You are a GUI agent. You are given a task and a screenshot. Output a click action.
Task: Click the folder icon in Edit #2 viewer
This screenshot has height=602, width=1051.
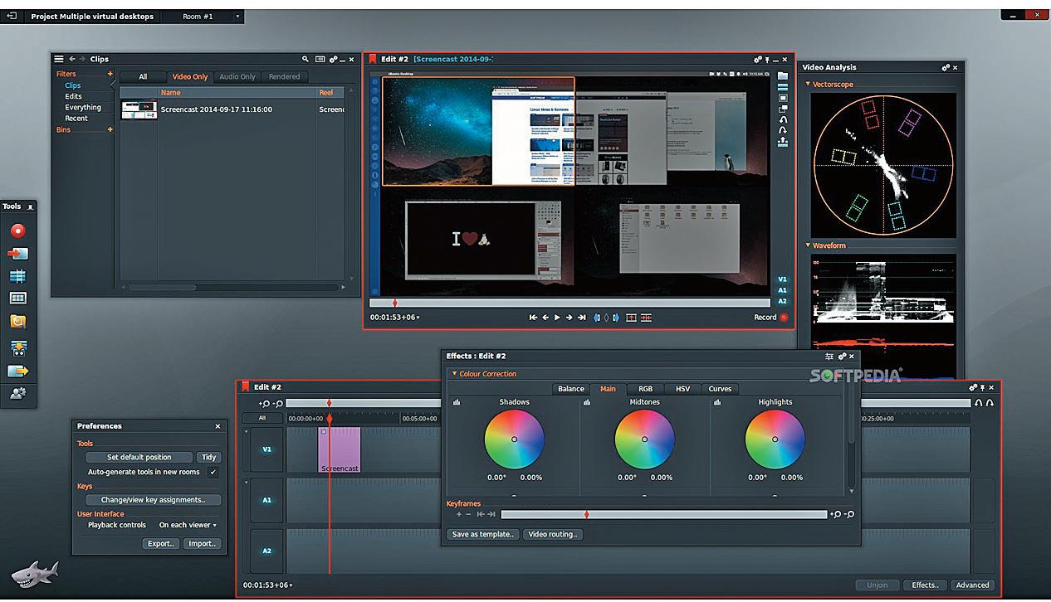coord(782,75)
